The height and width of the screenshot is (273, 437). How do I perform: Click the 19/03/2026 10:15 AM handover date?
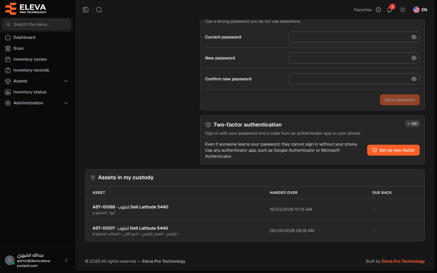291,209
